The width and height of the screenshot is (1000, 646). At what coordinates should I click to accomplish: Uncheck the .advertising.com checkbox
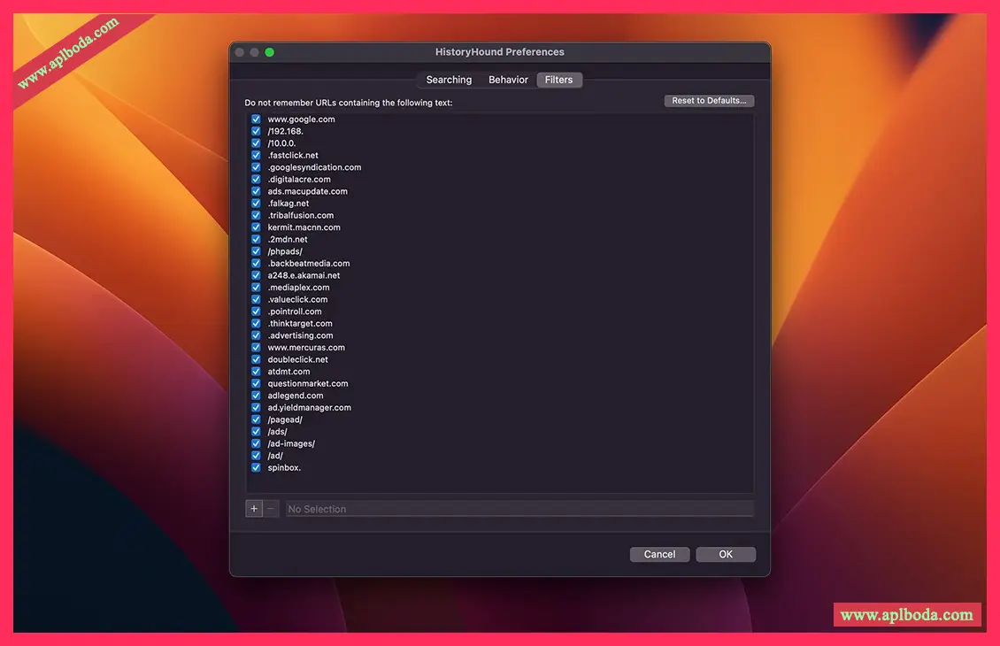tap(256, 335)
